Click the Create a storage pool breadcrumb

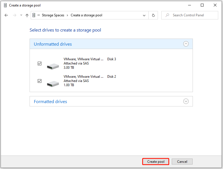pos(86,15)
